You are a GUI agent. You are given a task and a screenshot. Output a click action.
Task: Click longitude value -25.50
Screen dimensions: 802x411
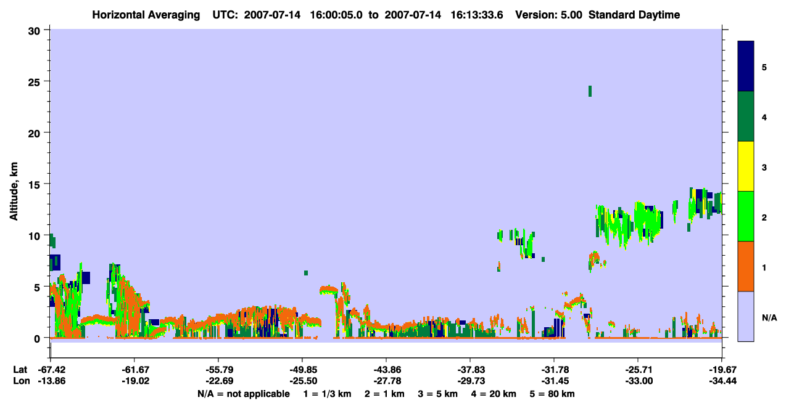(x=302, y=381)
